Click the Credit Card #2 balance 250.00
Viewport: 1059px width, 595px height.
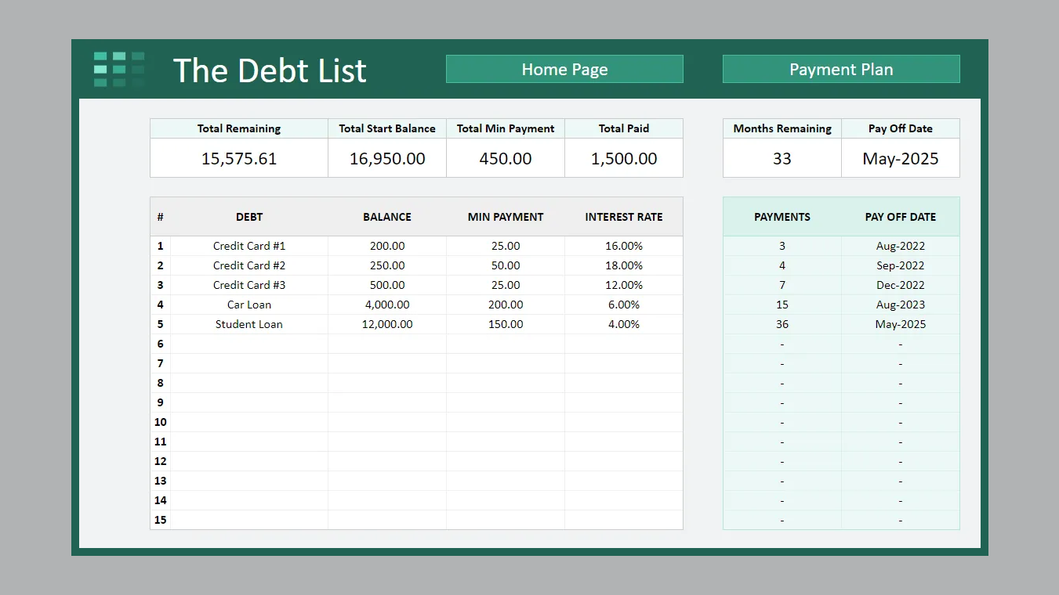pyautogui.click(x=387, y=265)
